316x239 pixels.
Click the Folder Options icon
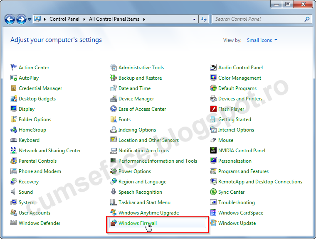click(x=13, y=119)
